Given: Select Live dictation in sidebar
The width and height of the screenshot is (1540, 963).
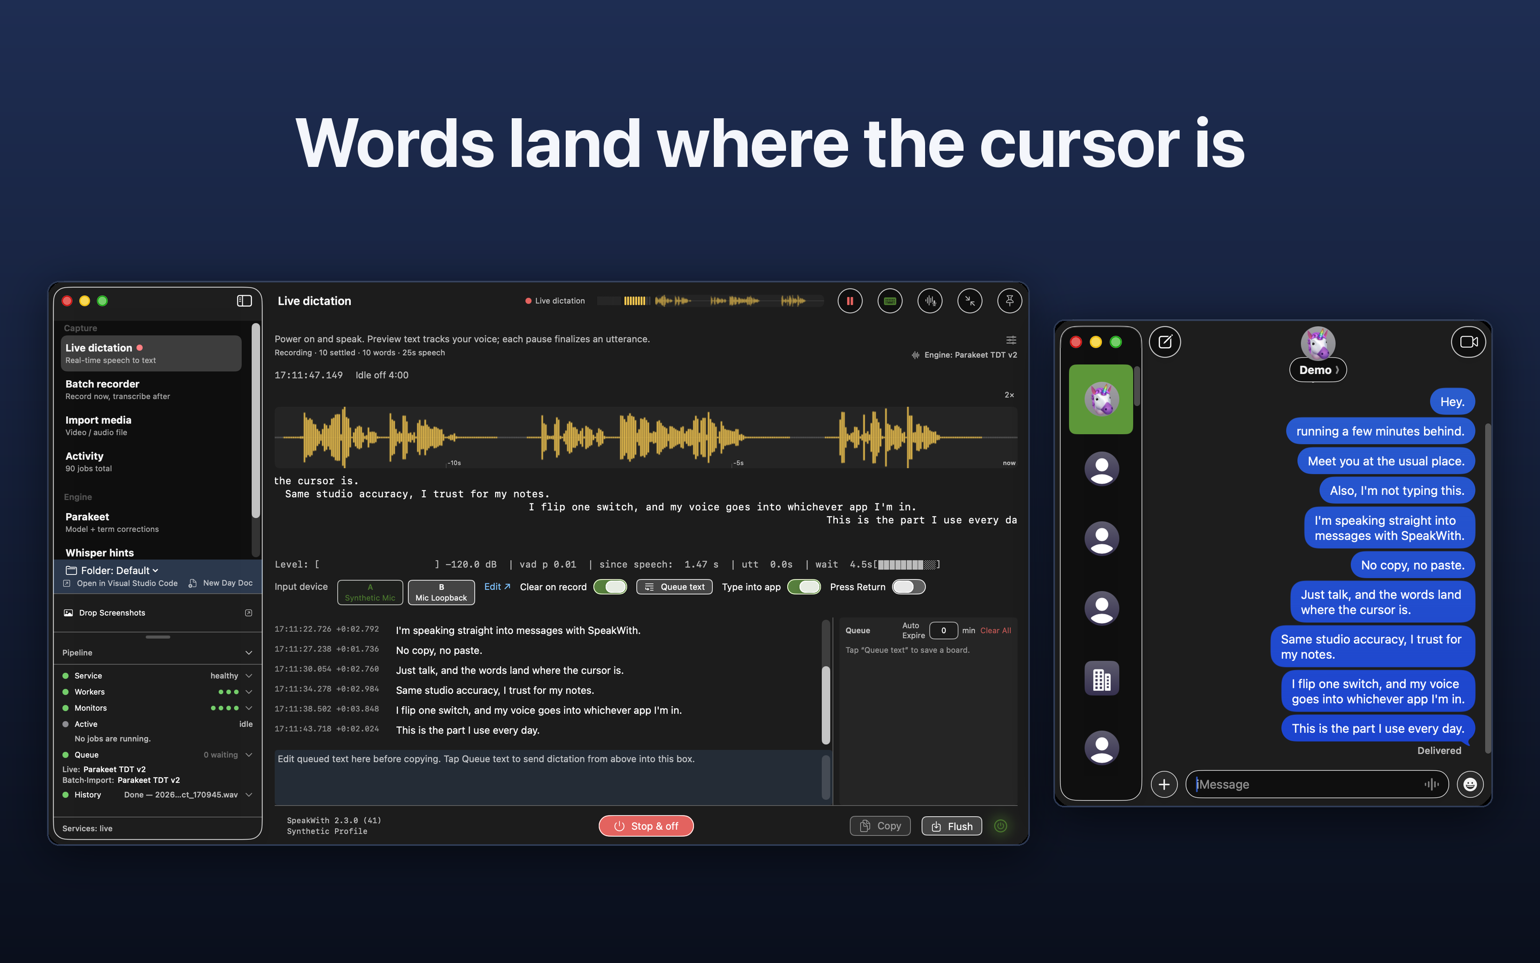Looking at the screenshot, I should [151, 354].
